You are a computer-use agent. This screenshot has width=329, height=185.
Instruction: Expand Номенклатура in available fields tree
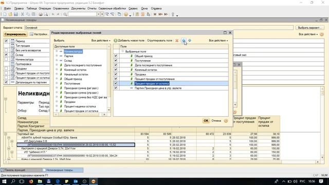point(57,51)
